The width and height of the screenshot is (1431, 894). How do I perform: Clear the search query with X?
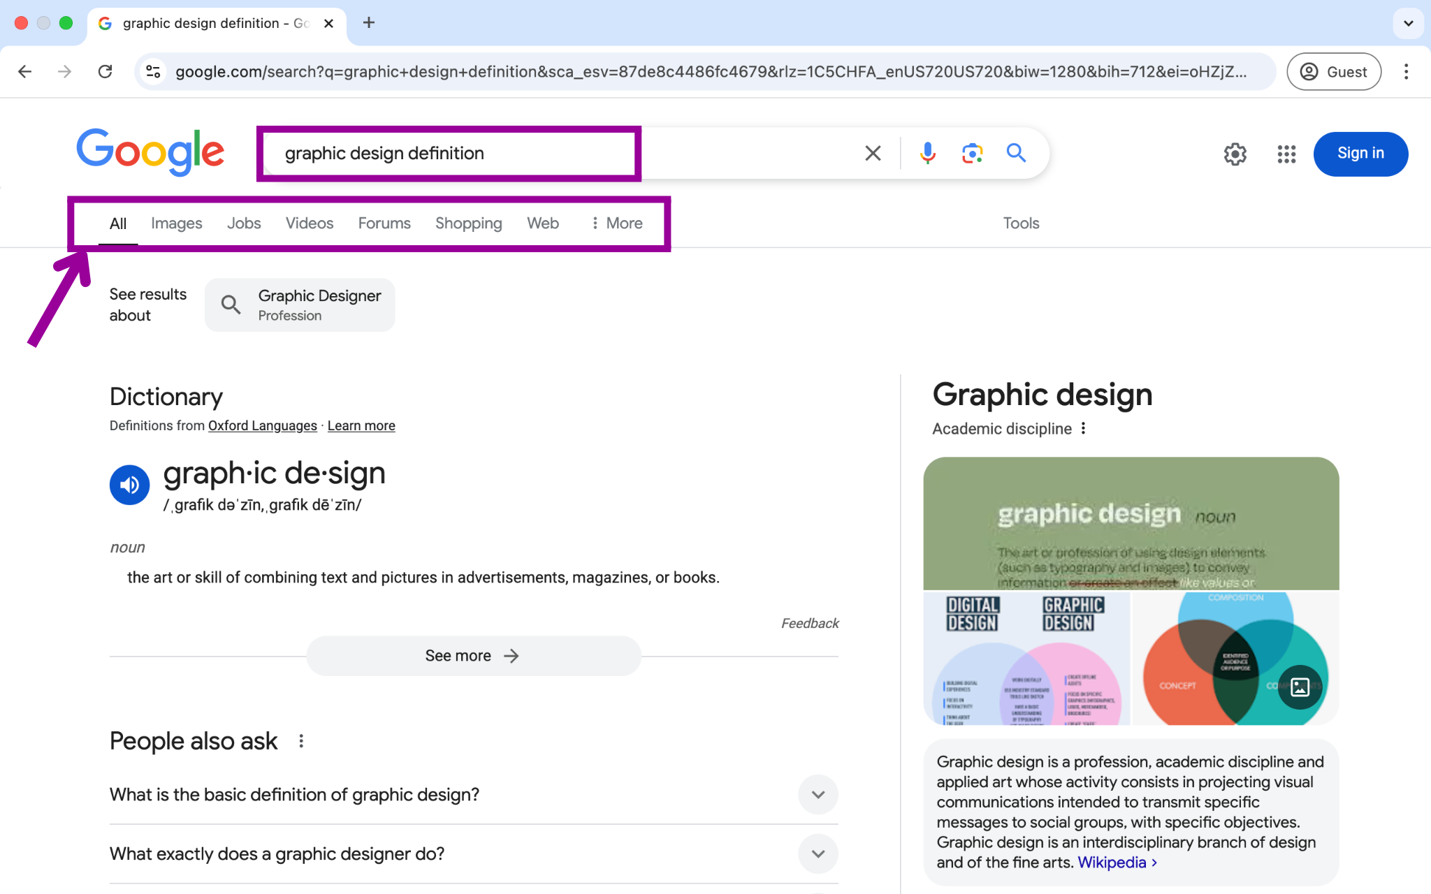tap(873, 153)
